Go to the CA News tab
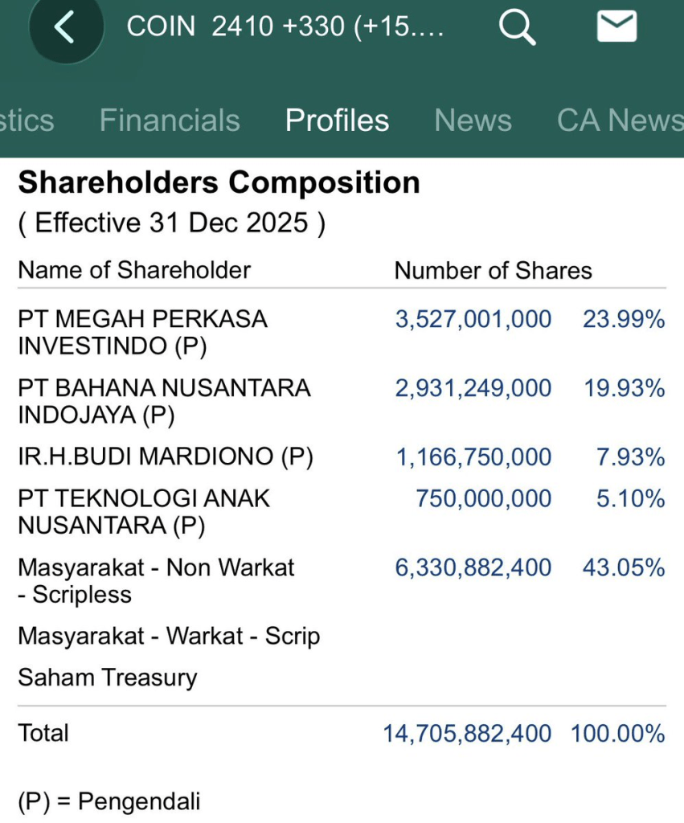The image size is (684, 823). click(x=620, y=121)
